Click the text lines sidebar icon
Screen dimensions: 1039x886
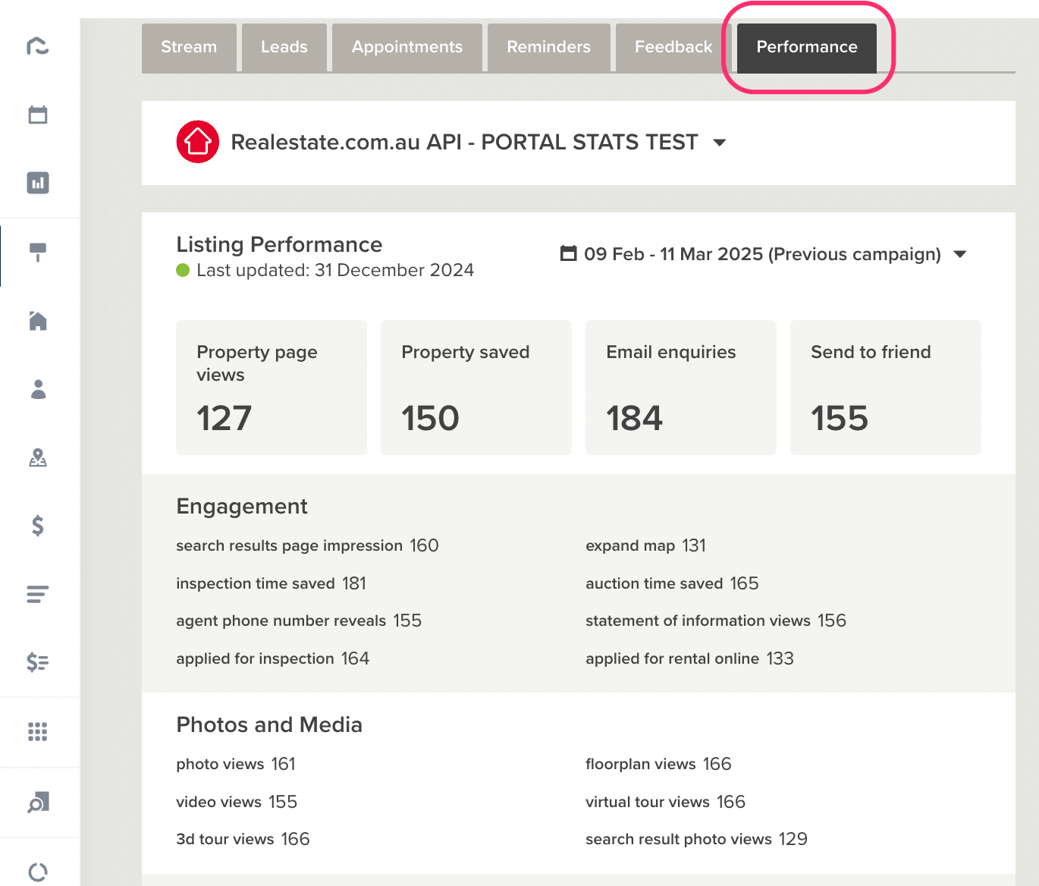(x=38, y=594)
